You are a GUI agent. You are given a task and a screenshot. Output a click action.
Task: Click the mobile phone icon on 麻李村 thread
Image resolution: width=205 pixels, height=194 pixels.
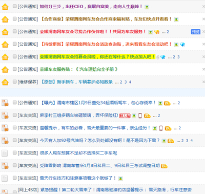click(x=140, y=115)
